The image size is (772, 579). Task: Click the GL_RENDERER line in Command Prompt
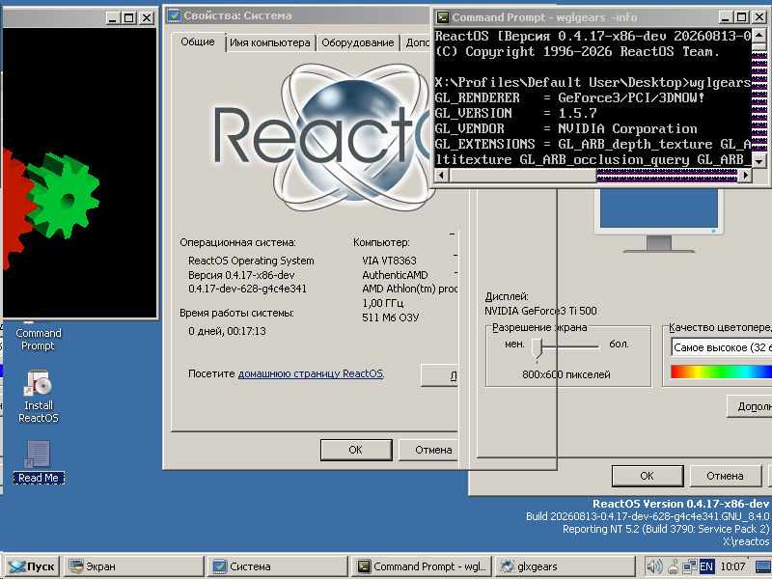tap(569, 98)
